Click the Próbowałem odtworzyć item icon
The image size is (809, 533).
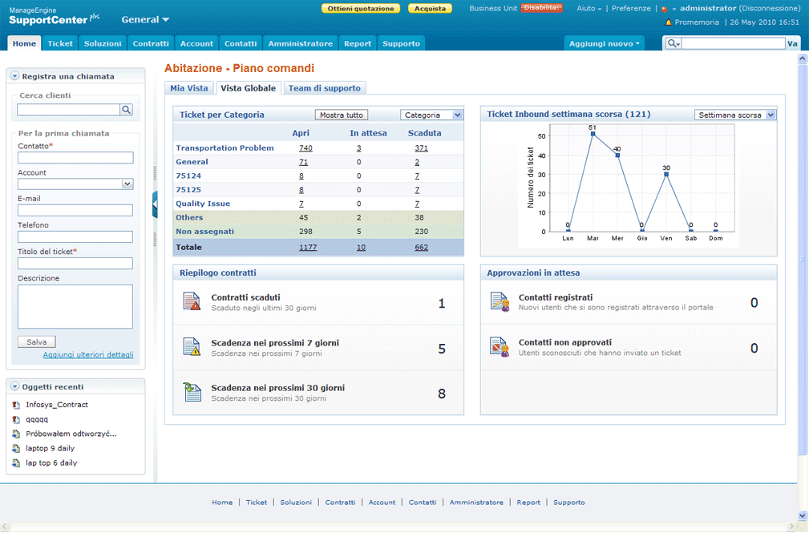point(16,434)
